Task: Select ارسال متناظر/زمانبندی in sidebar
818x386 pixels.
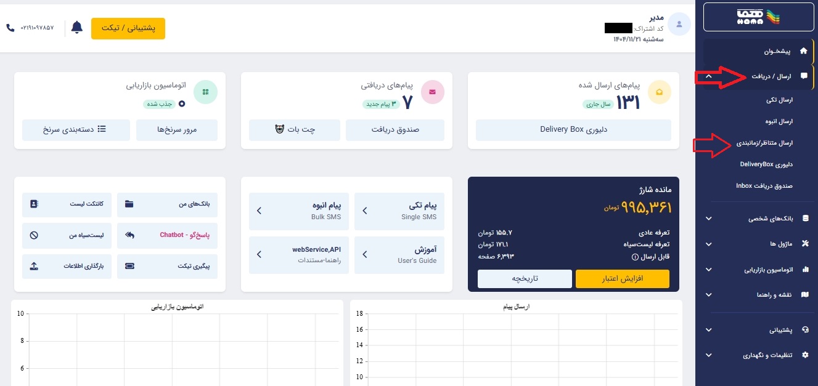Action: 764,143
